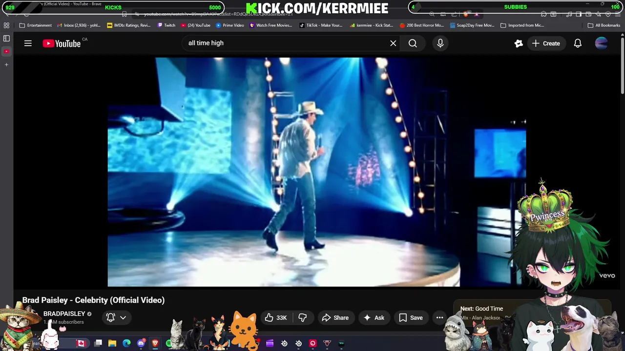Open the YouTube hamburger guide menu

[28, 43]
